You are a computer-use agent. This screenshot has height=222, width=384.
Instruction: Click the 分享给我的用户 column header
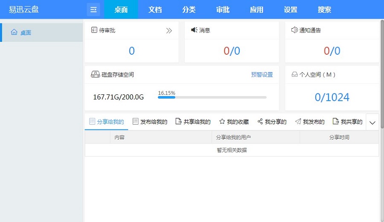(233, 137)
